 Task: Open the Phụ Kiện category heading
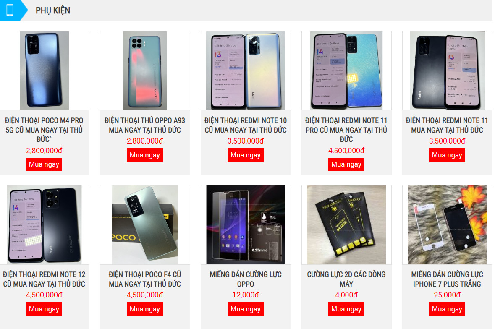(53, 11)
